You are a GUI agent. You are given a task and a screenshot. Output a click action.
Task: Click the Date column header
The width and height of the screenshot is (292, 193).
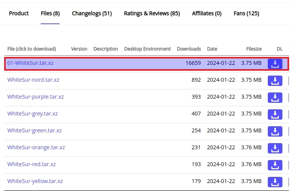click(x=212, y=49)
